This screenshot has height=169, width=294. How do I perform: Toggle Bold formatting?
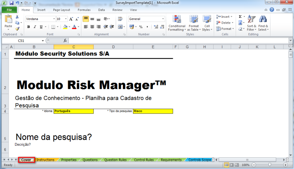(x=28, y=27)
